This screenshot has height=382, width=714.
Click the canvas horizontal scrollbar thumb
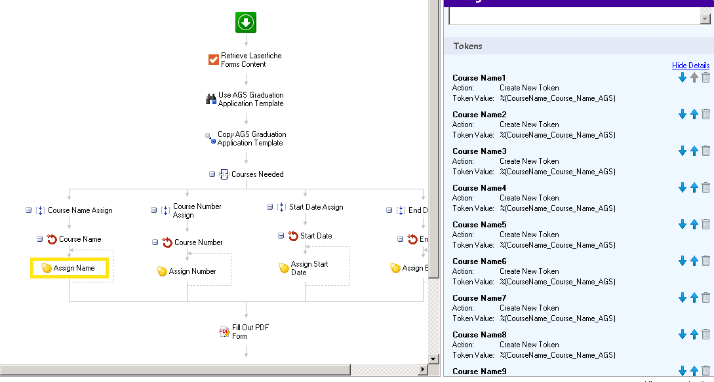click(x=175, y=370)
